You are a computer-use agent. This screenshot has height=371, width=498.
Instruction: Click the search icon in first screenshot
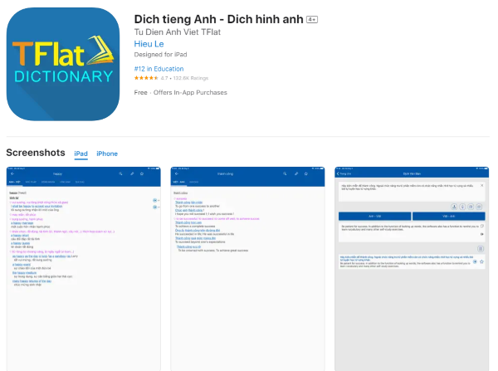[121, 173]
